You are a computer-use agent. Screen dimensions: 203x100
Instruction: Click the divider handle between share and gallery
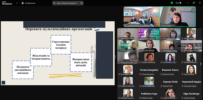click(116, 57)
